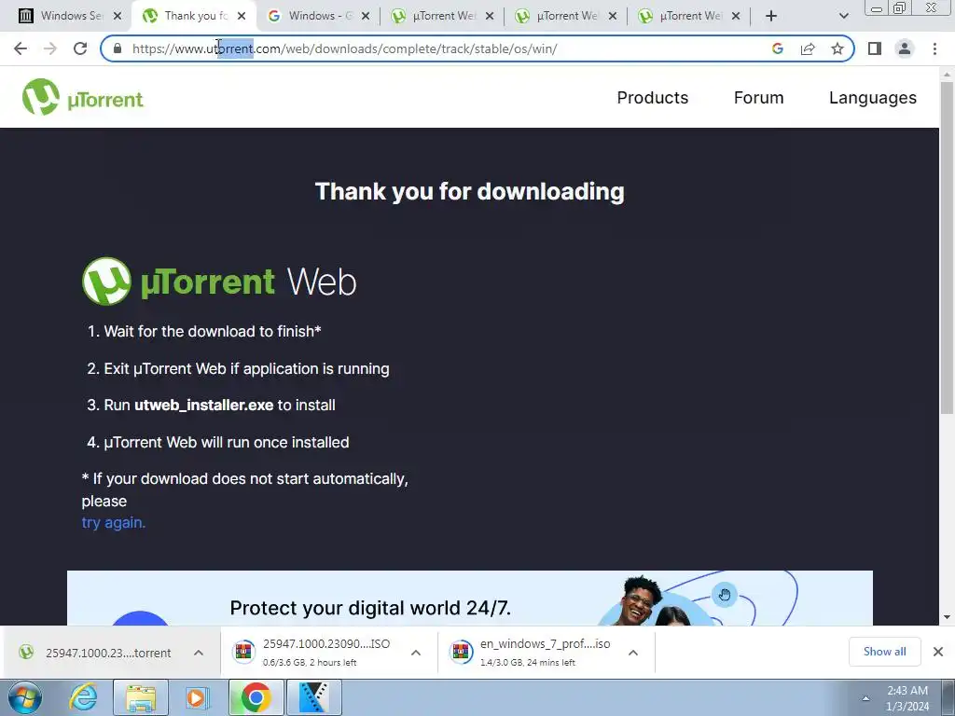Open the Languages menu
The height and width of the screenshot is (716, 955).
tap(872, 97)
